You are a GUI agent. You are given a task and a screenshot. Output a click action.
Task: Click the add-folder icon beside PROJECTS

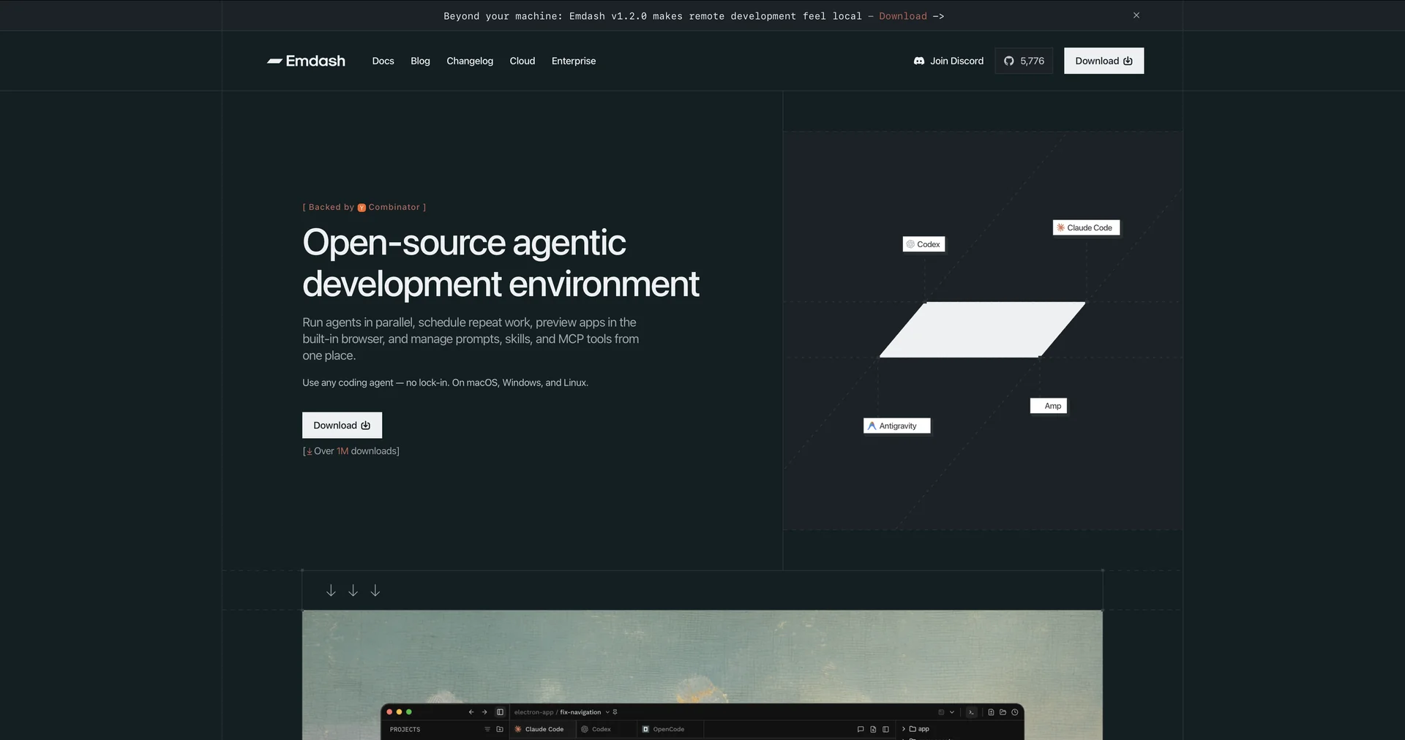(500, 729)
